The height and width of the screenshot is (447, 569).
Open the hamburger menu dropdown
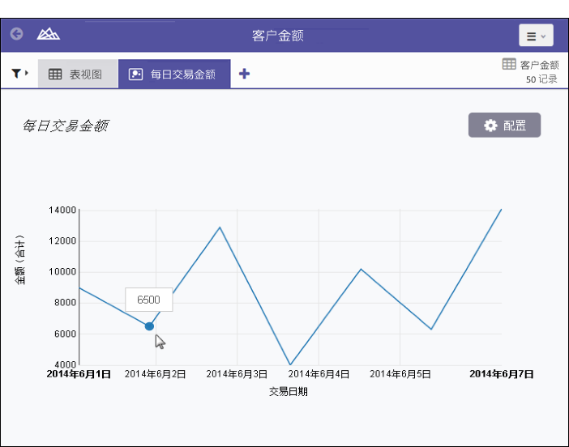536,36
